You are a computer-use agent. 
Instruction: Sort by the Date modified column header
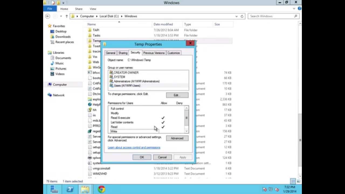click(x=167, y=24)
